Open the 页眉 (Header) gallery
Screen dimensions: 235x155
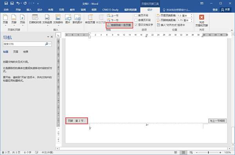point(5,20)
